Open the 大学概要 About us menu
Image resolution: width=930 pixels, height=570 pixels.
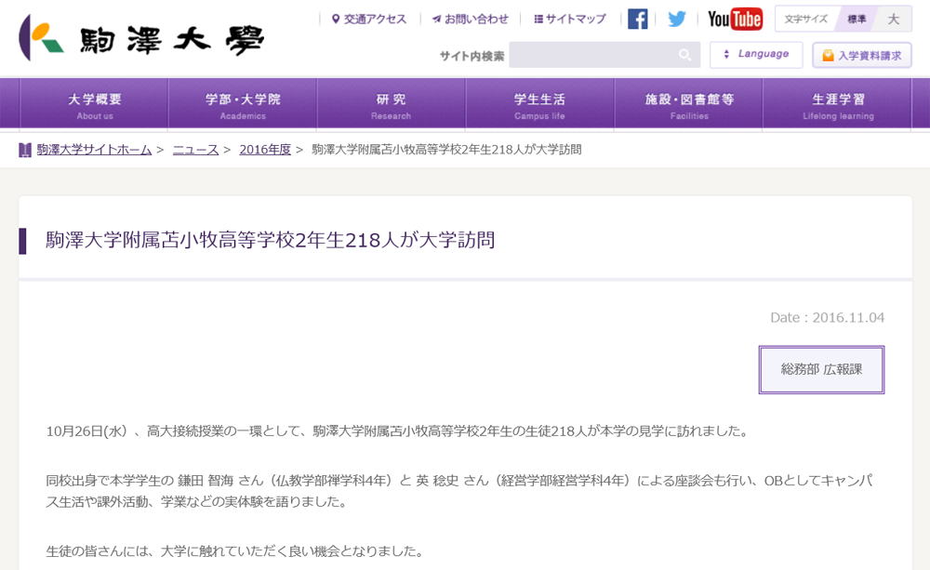(x=94, y=104)
